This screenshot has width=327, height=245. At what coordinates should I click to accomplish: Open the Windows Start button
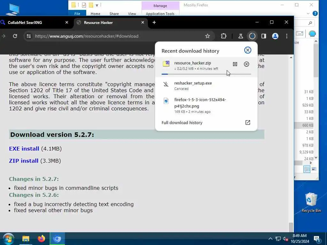point(8,239)
